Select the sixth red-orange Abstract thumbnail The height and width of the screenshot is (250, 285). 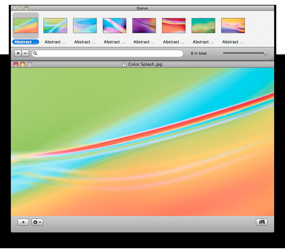(x=174, y=25)
